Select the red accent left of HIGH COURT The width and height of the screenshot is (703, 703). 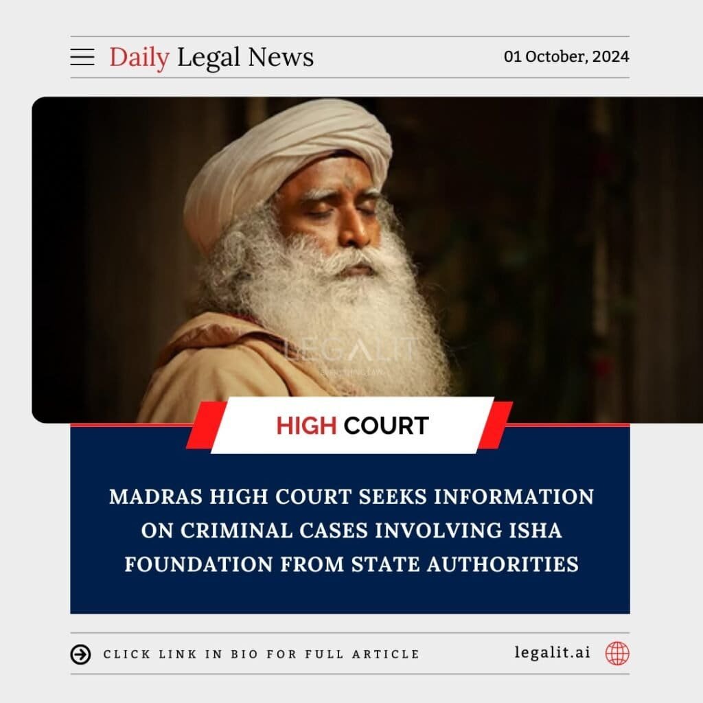(205, 425)
